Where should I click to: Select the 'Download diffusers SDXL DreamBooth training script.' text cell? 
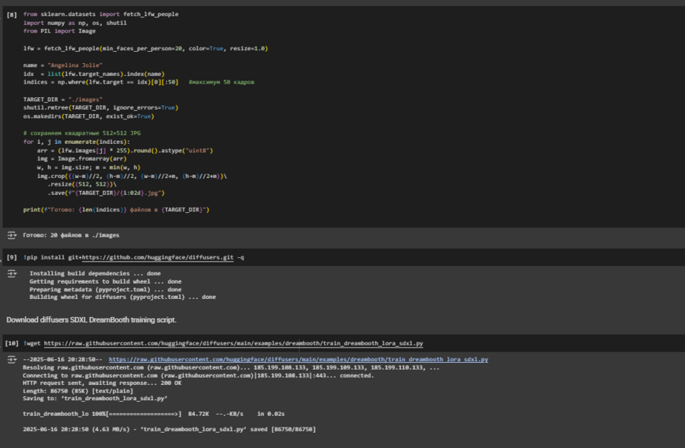91,319
